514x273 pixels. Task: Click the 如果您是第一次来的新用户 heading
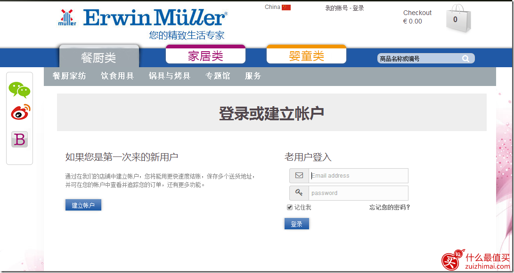122,157
